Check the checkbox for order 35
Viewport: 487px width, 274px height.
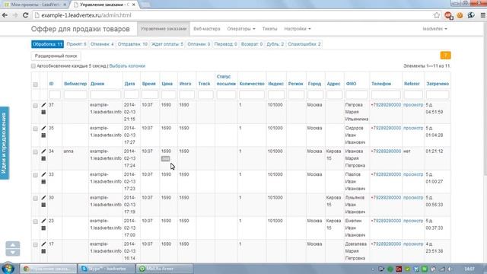click(x=36, y=129)
